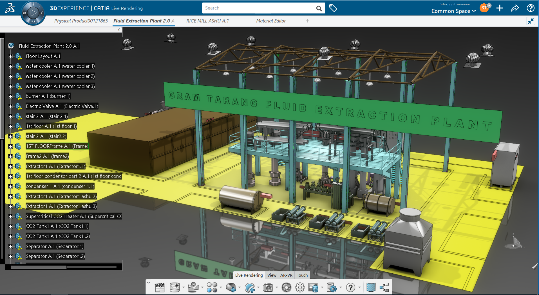Select Fluid Extraction Plant 2.0 A.1 root
Screen dimensions: 539x295
point(49,46)
